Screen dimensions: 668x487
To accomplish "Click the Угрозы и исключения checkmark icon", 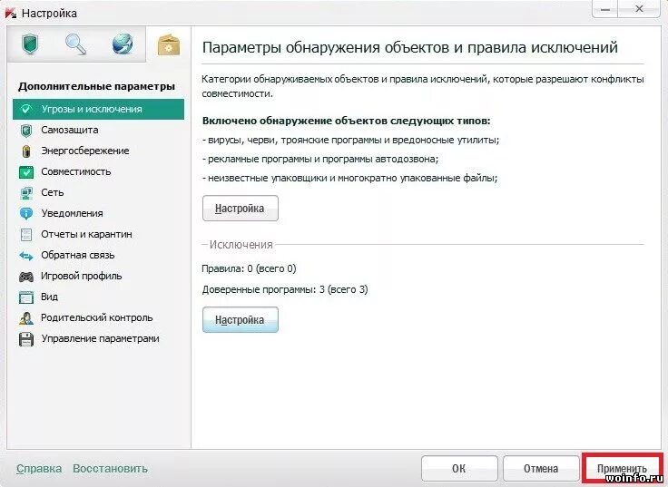I will click(26, 109).
